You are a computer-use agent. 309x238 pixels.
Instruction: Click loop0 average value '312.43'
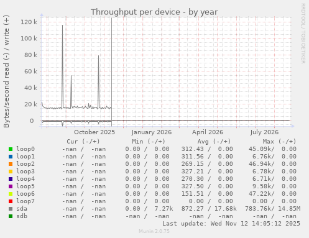[x=193, y=149]
